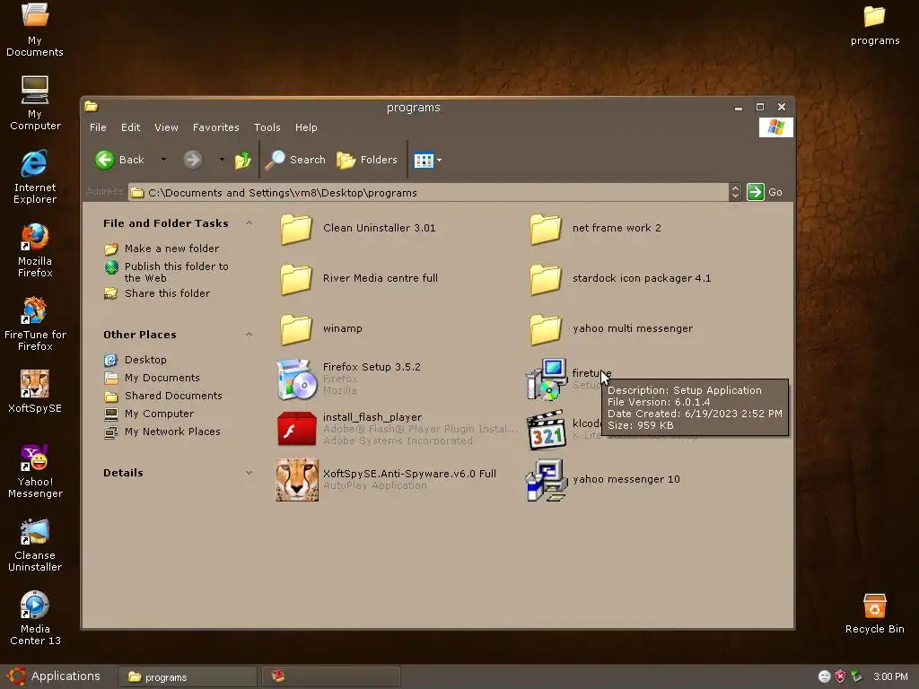Open the Favorites menu

point(215,127)
